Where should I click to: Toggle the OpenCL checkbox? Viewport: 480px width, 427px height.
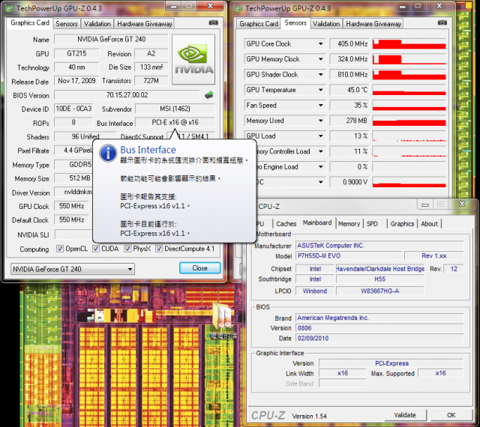tap(60, 249)
